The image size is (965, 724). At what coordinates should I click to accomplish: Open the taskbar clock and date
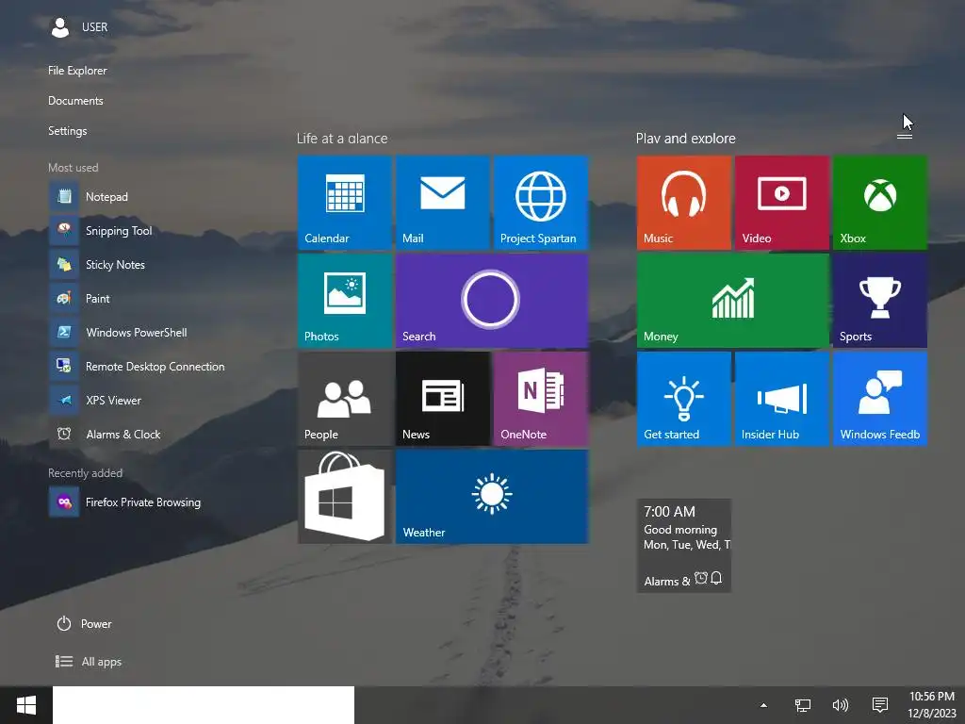932,705
